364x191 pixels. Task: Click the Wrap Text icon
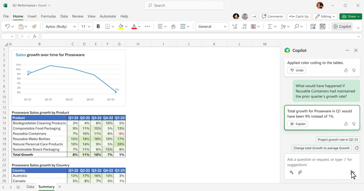click(x=173, y=27)
